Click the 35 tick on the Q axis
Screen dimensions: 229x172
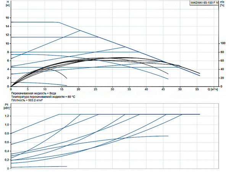pyautogui.click(x=129, y=89)
